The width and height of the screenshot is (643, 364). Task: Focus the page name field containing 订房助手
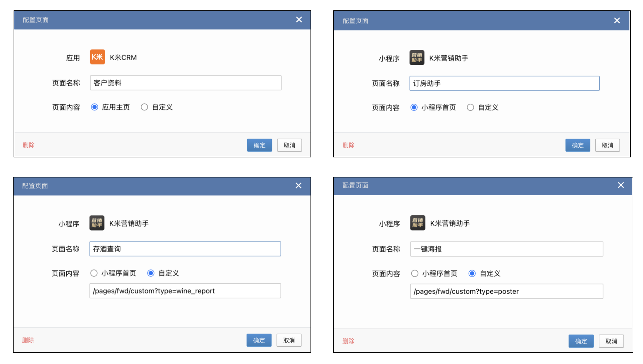(x=504, y=83)
